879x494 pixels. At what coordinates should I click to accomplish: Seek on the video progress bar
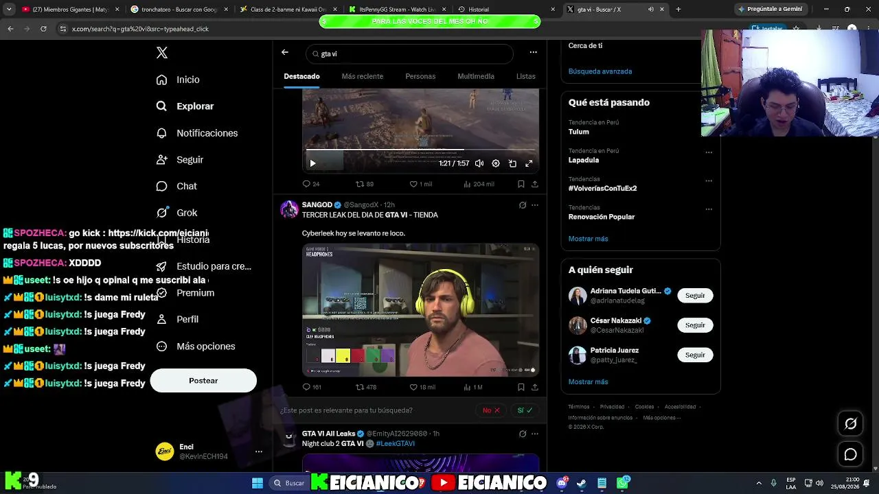(420, 150)
